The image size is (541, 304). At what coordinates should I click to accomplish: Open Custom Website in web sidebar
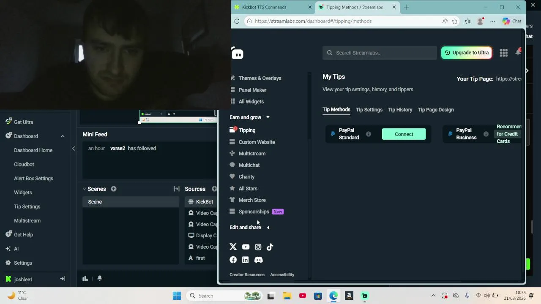[257, 142]
